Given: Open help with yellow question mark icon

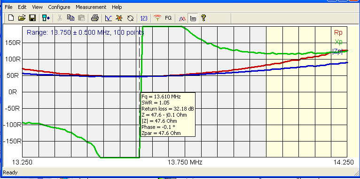Looking at the screenshot, I should click(203, 18).
